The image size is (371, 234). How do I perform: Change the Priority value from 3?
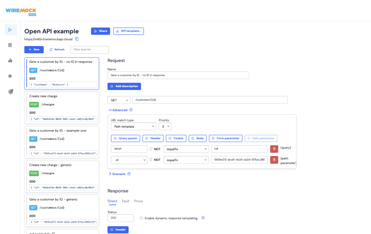(165, 126)
